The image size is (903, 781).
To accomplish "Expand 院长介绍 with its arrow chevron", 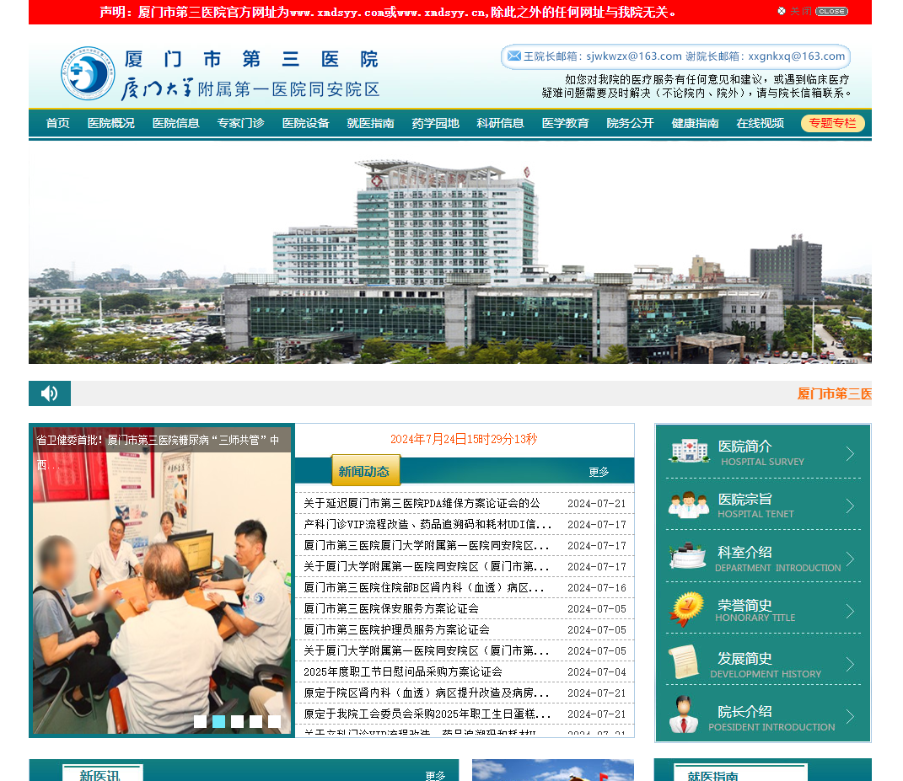I will pos(850,716).
